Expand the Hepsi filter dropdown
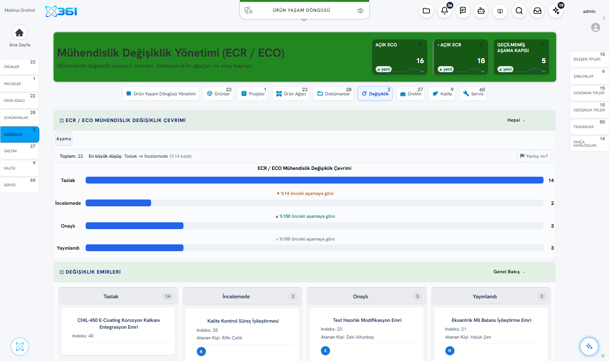The width and height of the screenshot is (609, 361). 516,120
